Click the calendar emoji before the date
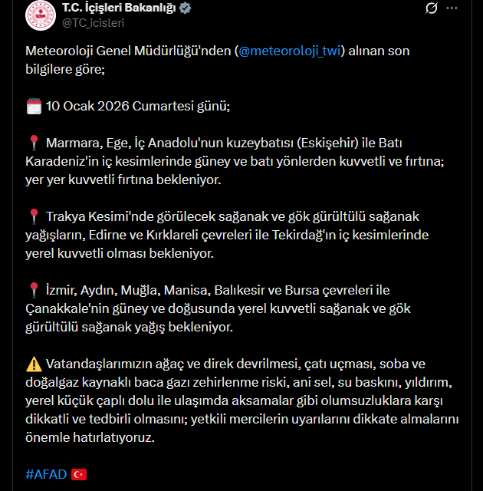 point(34,106)
